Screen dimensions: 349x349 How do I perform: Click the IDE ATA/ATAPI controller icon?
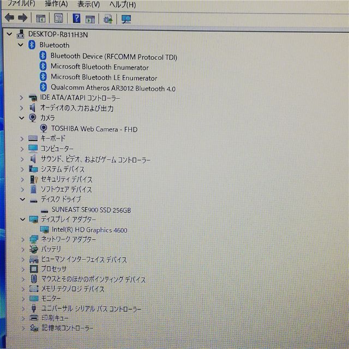pos(33,98)
